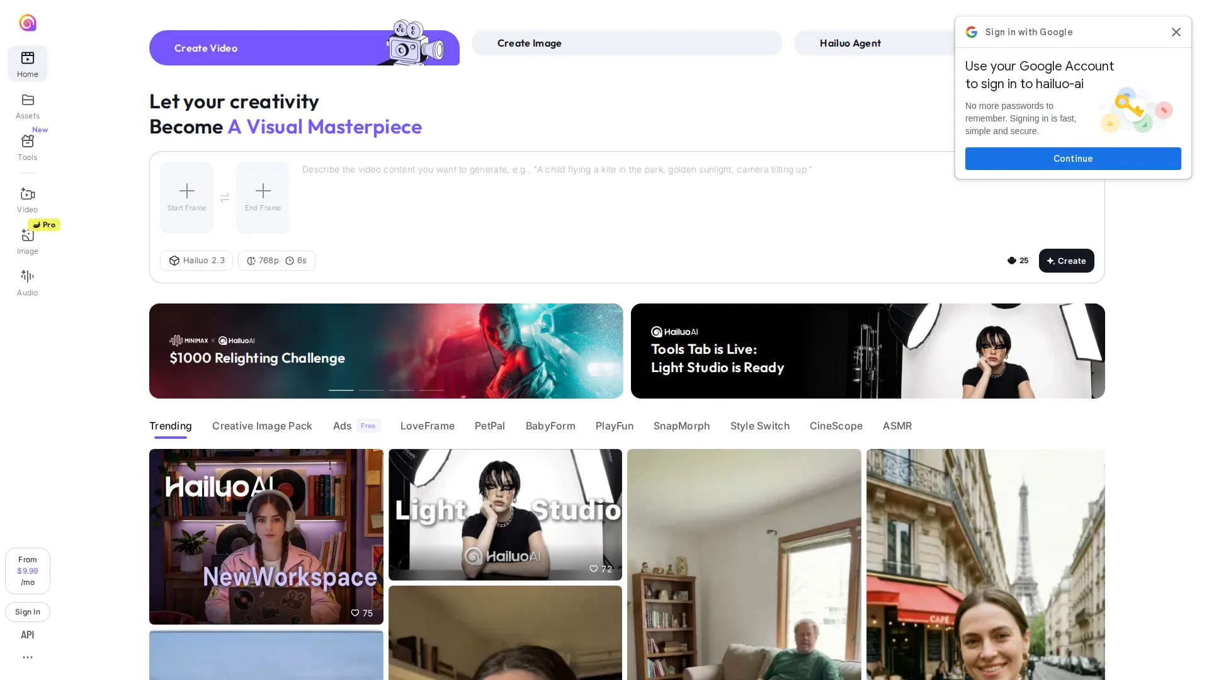Viewport: 1209px width, 680px height.
Task: Open the BabyForm tab
Action: [x=550, y=426]
